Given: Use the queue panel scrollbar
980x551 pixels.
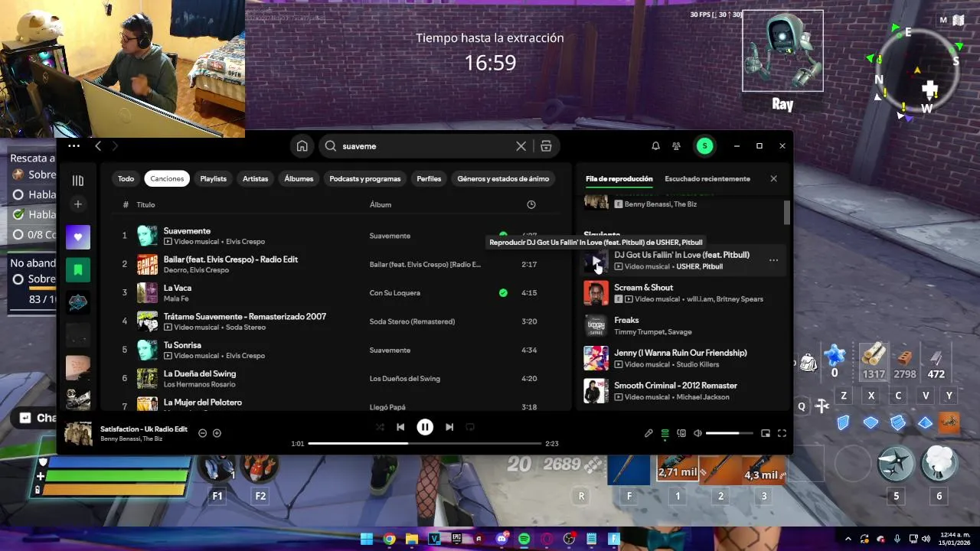Looking at the screenshot, I should click(786, 213).
